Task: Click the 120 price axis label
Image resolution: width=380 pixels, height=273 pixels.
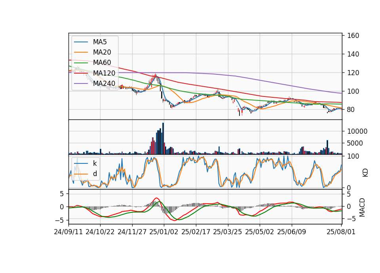Action: pos(353,73)
